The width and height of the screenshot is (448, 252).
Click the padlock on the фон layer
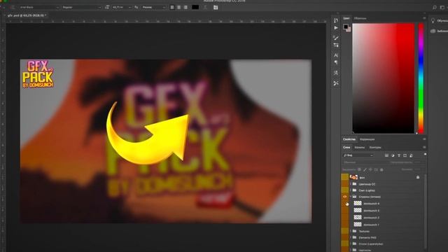coord(418,177)
